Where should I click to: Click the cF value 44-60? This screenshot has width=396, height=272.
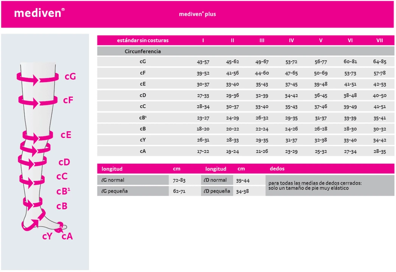262,73
